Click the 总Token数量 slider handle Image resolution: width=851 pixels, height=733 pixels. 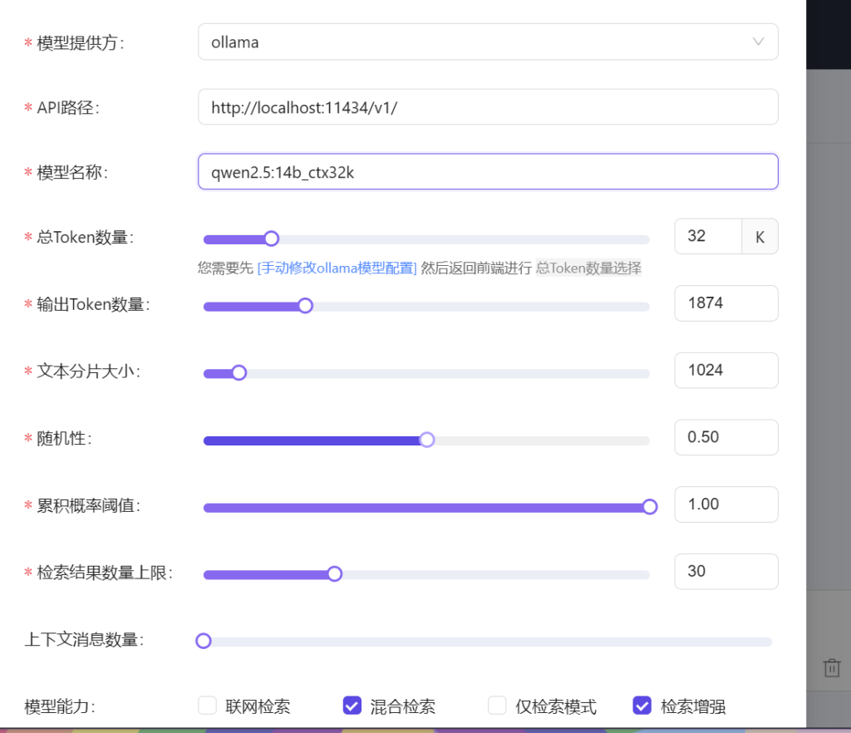pyautogui.click(x=272, y=239)
